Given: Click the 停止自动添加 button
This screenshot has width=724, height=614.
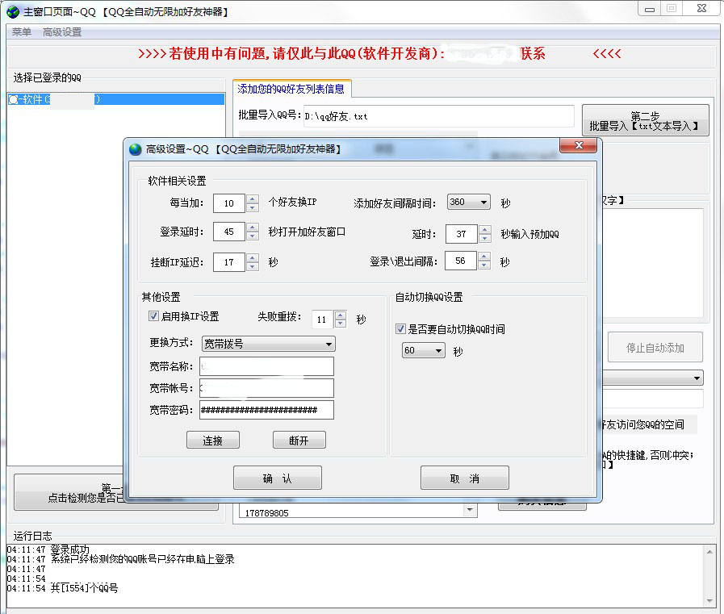Looking at the screenshot, I should (655, 347).
